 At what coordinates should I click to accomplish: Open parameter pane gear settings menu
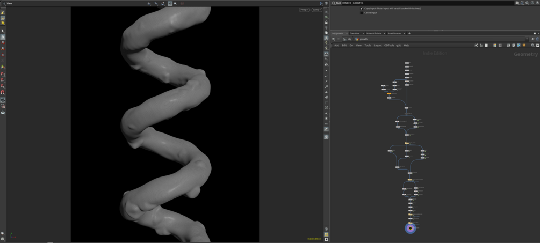[x=517, y=3]
